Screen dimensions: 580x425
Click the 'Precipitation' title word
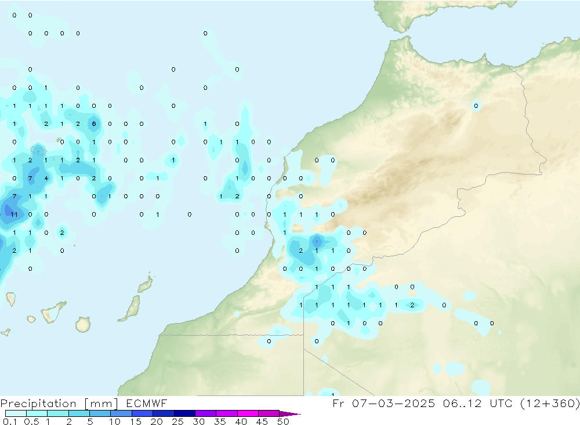tap(38, 404)
